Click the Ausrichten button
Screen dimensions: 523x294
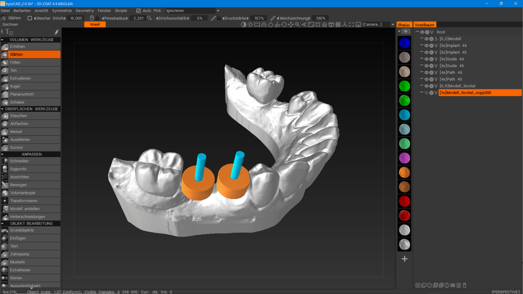(31, 177)
